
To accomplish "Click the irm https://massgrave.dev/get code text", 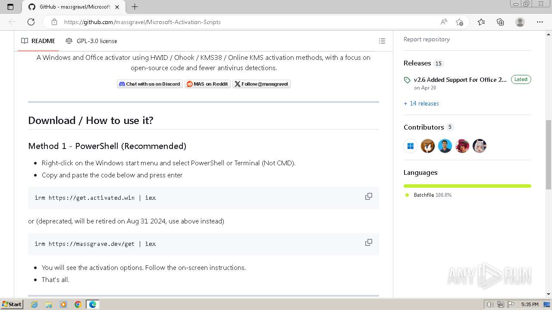I will [95, 244].
